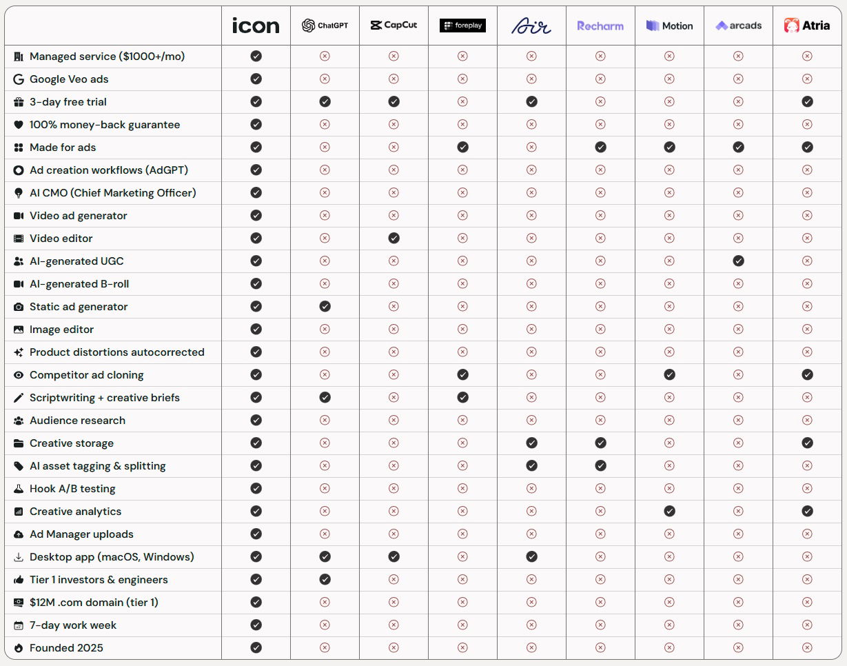Toggle Air's checkmark in the Creative storage row
Image resolution: width=847 pixels, height=666 pixels.
point(531,443)
